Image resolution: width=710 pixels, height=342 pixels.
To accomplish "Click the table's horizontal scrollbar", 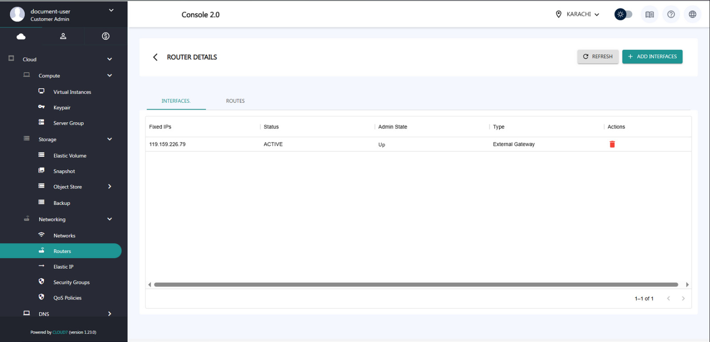I will (x=416, y=285).
